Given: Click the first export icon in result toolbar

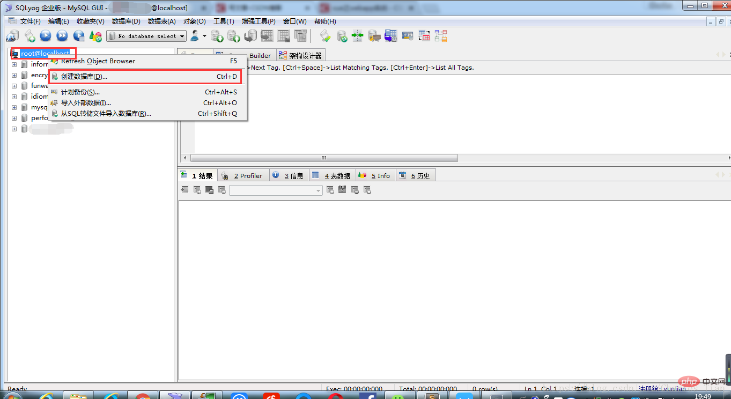Looking at the screenshot, I should tap(184, 190).
